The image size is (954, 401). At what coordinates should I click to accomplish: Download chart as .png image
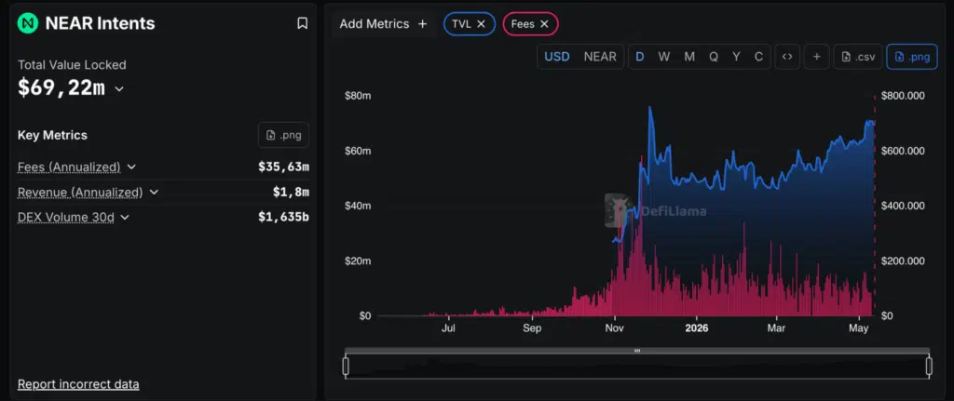pos(912,57)
